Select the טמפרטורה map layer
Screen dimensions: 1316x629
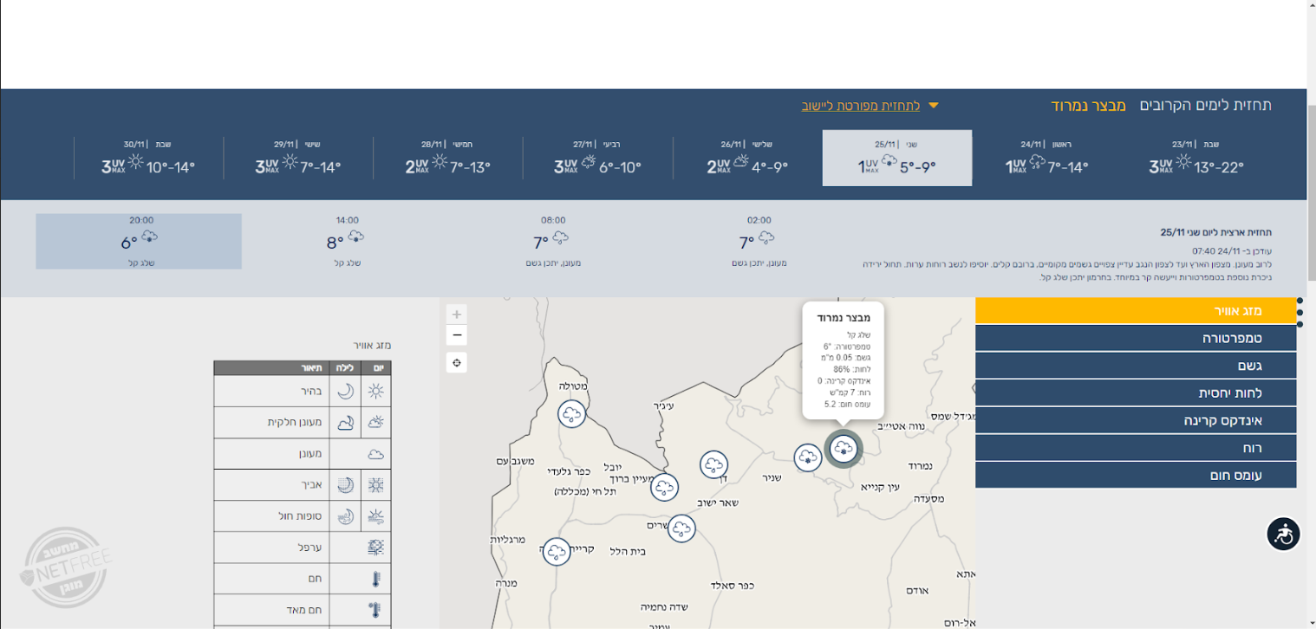click(1136, 338)
